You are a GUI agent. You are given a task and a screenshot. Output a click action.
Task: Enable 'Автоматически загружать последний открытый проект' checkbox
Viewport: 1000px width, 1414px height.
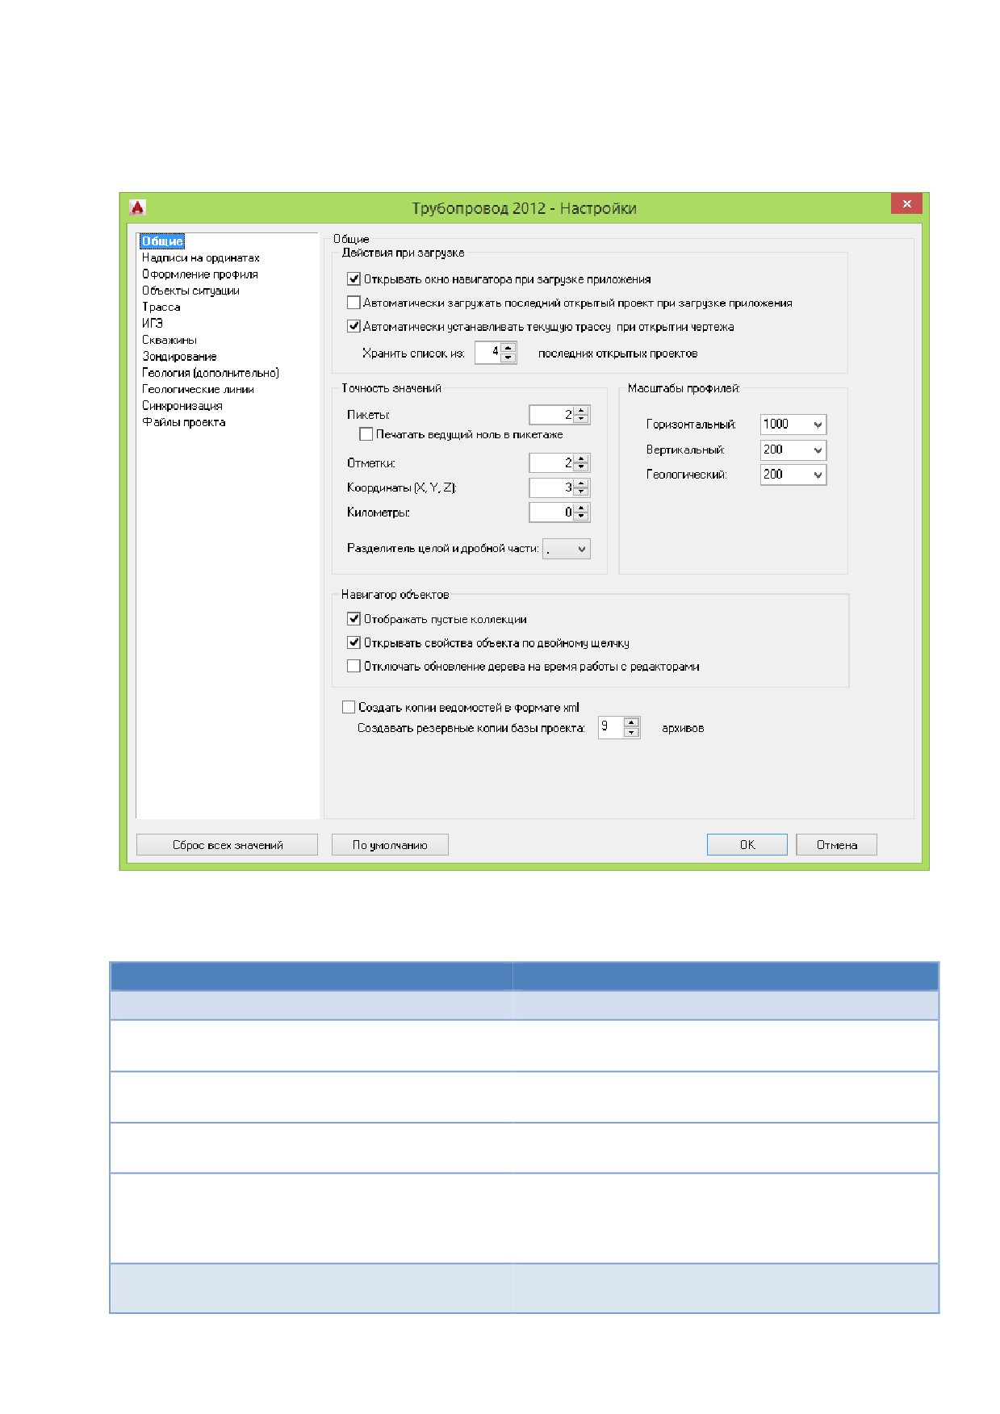pyautogui.click(x=354, y=303)
